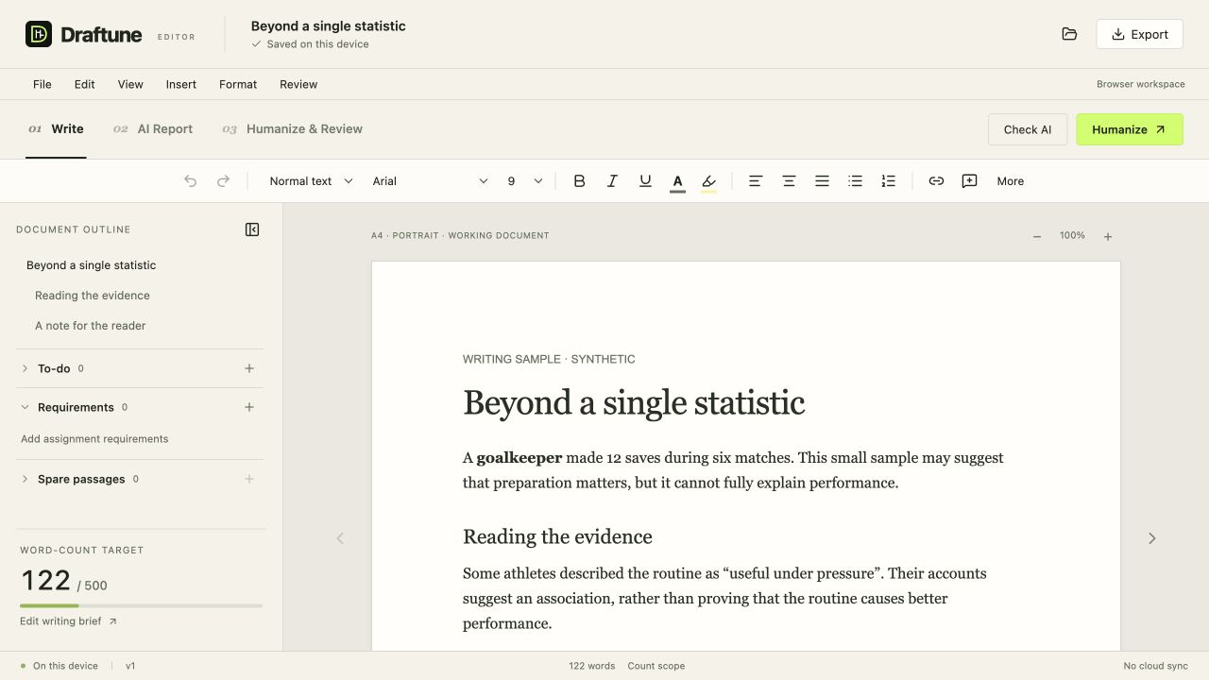The height and width of the screenshot is (680, 1209).
Task: Underline the selected text
Action: pyautogui.click(x=645, y=181)
